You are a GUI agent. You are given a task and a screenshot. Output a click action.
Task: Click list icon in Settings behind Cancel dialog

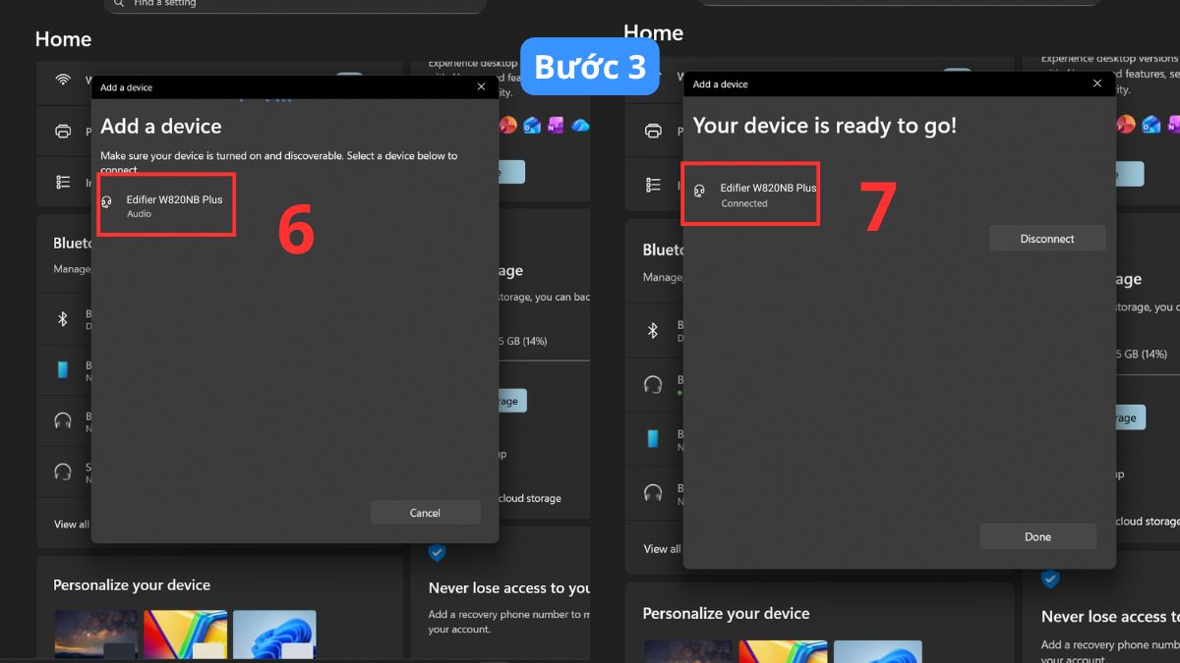pos(63,182)
